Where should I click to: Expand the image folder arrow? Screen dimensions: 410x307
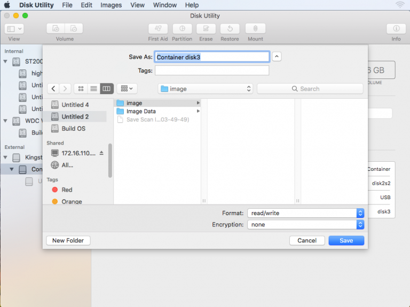[x=198, y=103]
